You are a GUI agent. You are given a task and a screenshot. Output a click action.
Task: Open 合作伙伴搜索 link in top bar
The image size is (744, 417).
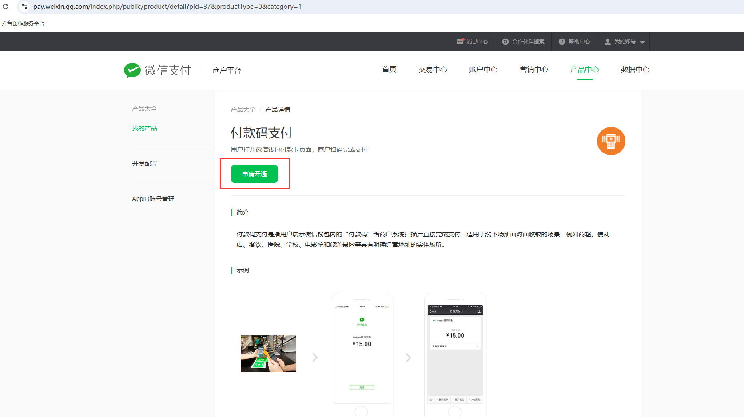pyautogui.click(x=528, y=42)
